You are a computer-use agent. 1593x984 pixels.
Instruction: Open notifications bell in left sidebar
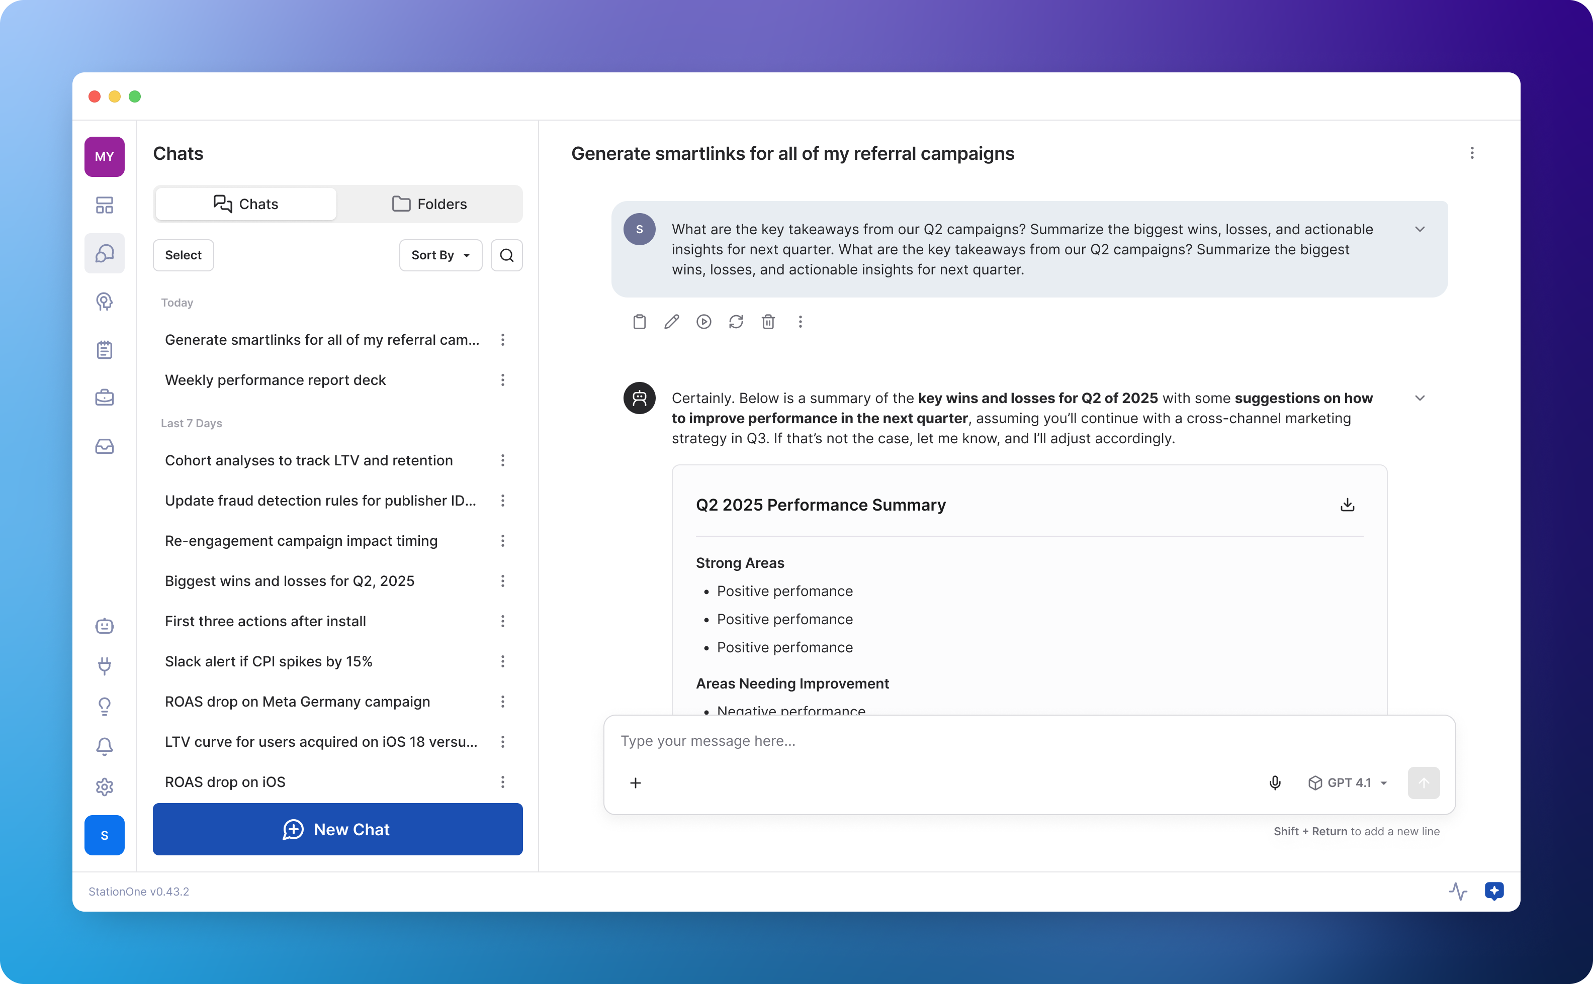(104, 746)
